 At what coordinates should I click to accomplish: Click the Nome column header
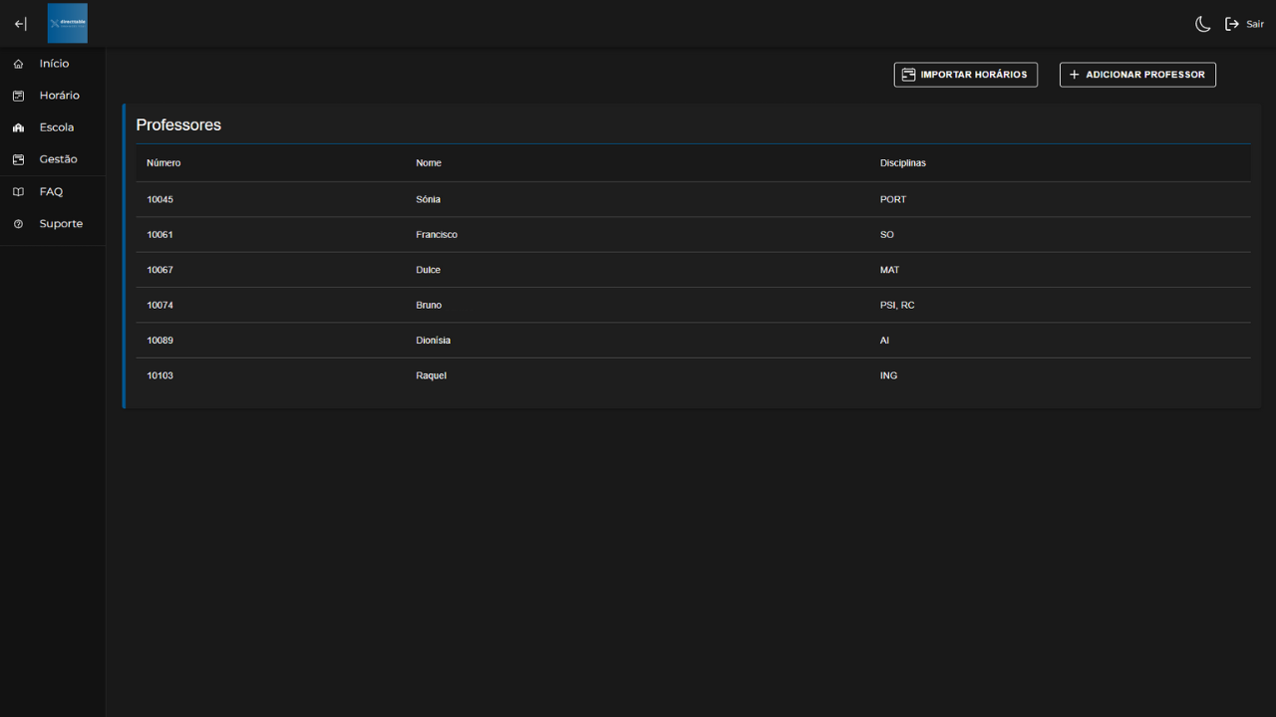[x=429, y=163]
